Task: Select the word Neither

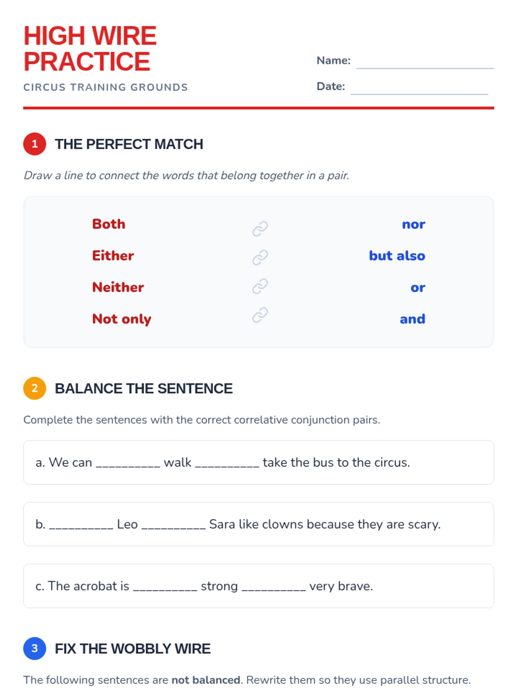Action: [118, 287]
